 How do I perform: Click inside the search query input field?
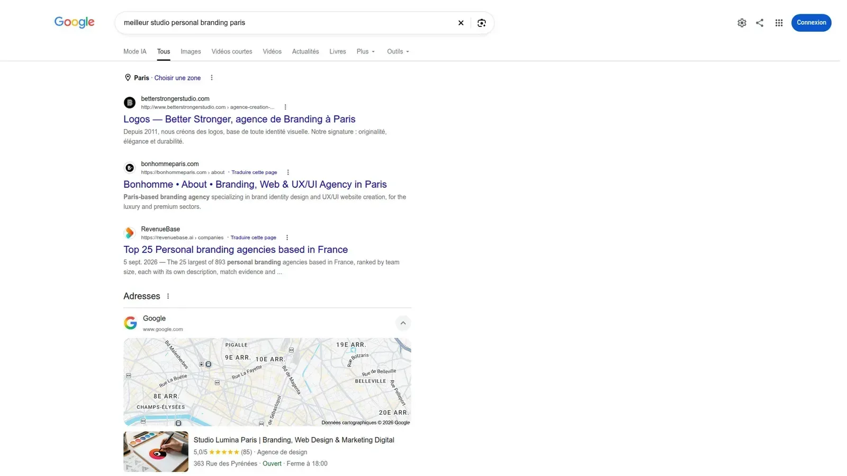tap(286, 23)
